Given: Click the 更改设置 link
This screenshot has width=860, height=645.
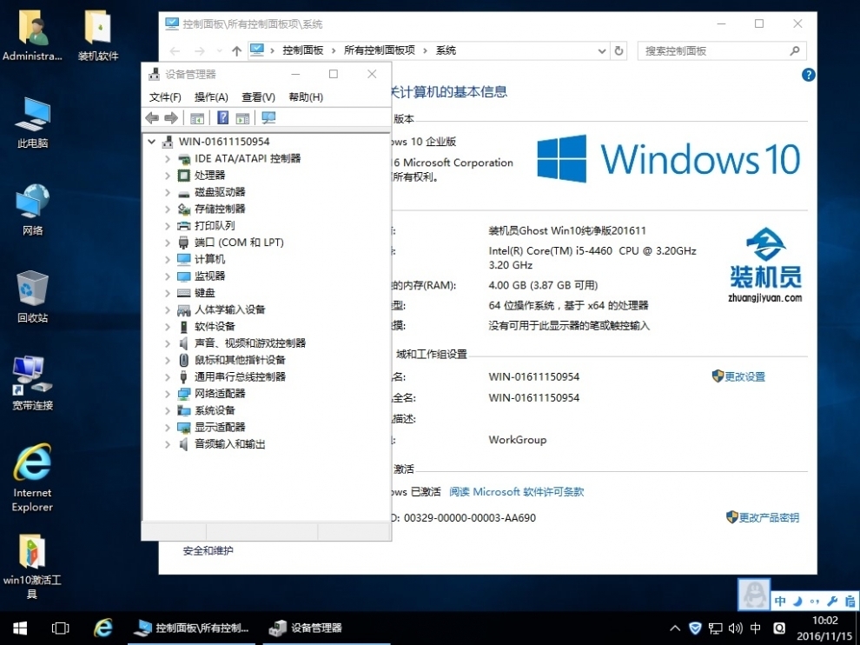Looking at the screenshot, I should 744,377.
